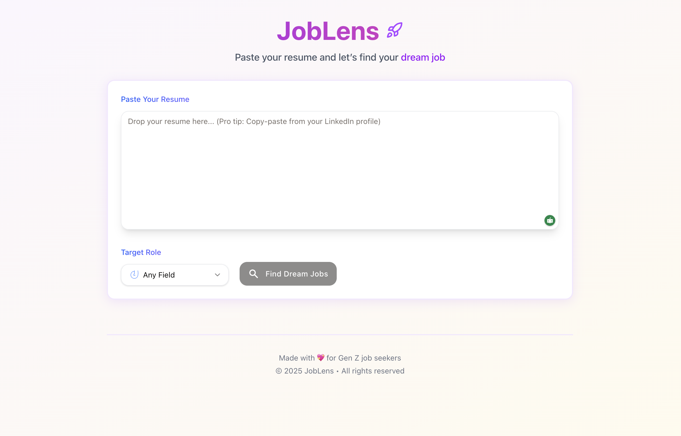Click the JobLens page title

tap(328, 30)
